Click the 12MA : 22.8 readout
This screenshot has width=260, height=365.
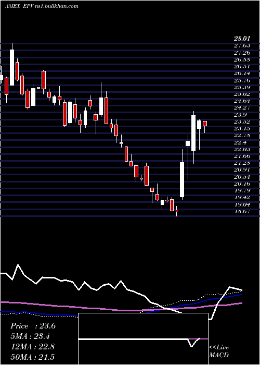(32, 346)
